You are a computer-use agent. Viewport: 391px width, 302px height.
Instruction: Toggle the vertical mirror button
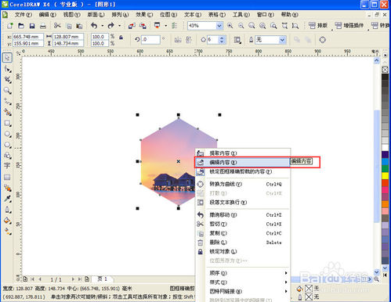tap(189, 40)
